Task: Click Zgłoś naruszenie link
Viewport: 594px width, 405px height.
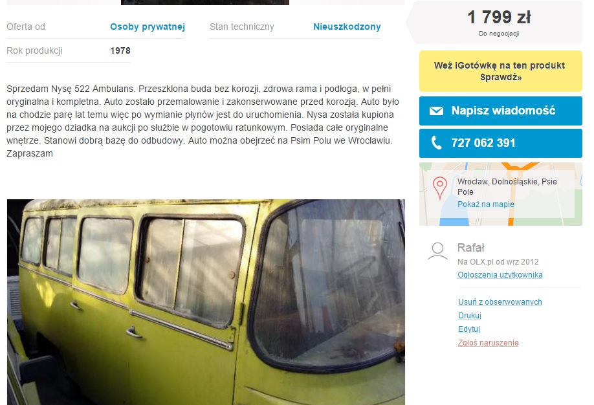Action: pos(488,343)
